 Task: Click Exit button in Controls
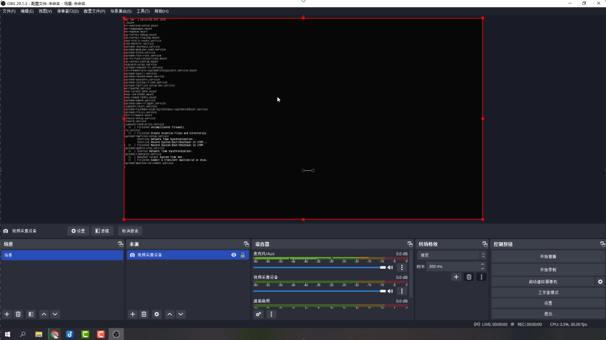[x=548, y=314]
